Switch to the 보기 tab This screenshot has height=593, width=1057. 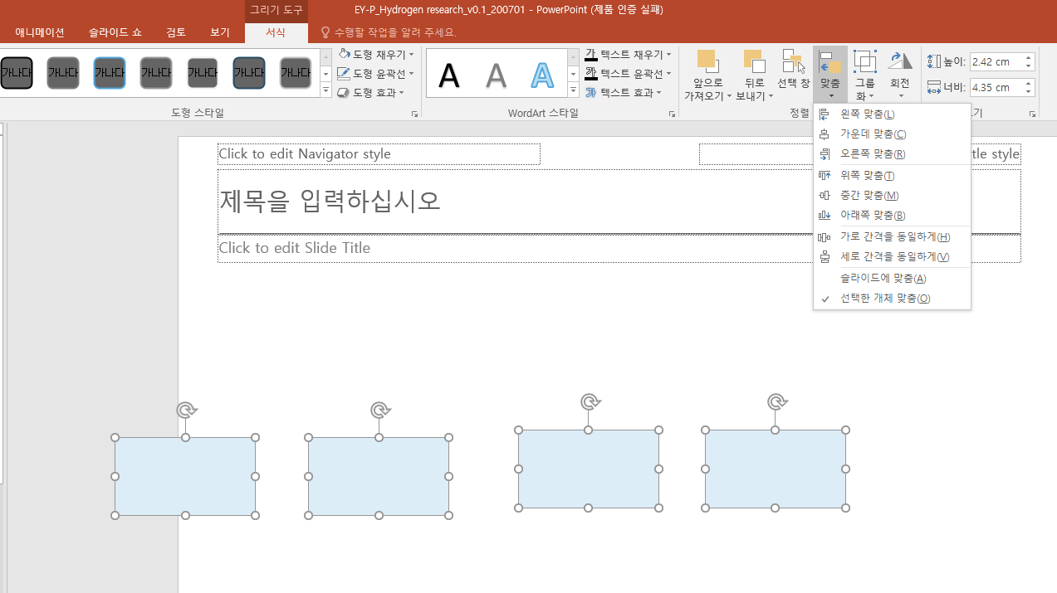[220, 32]
